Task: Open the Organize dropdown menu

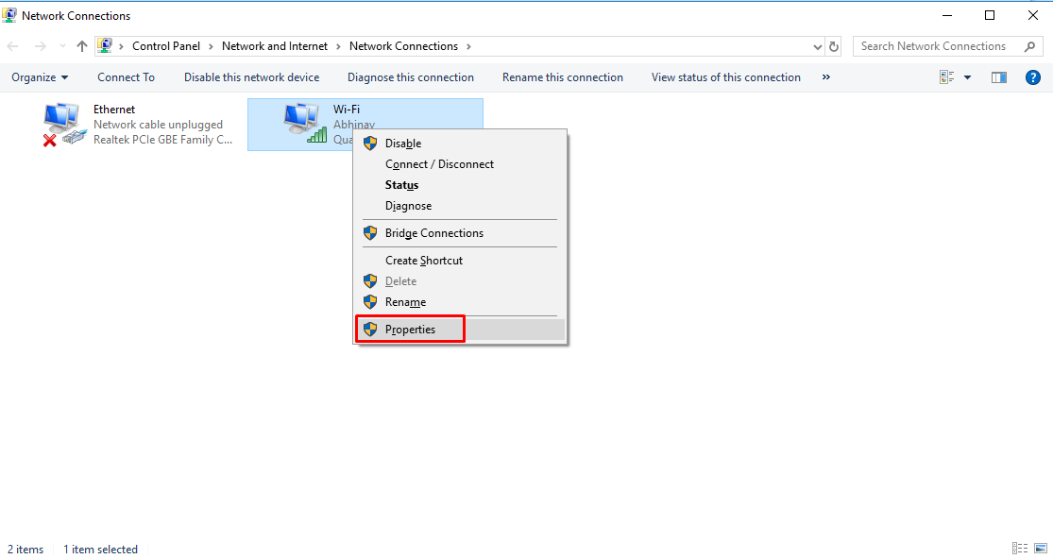Action: 40,77
